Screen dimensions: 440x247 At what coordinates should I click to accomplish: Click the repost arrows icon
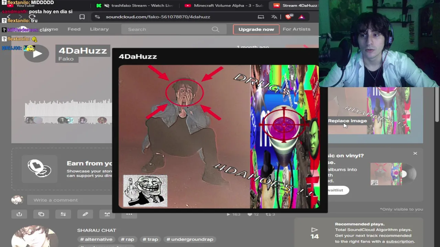63,214
